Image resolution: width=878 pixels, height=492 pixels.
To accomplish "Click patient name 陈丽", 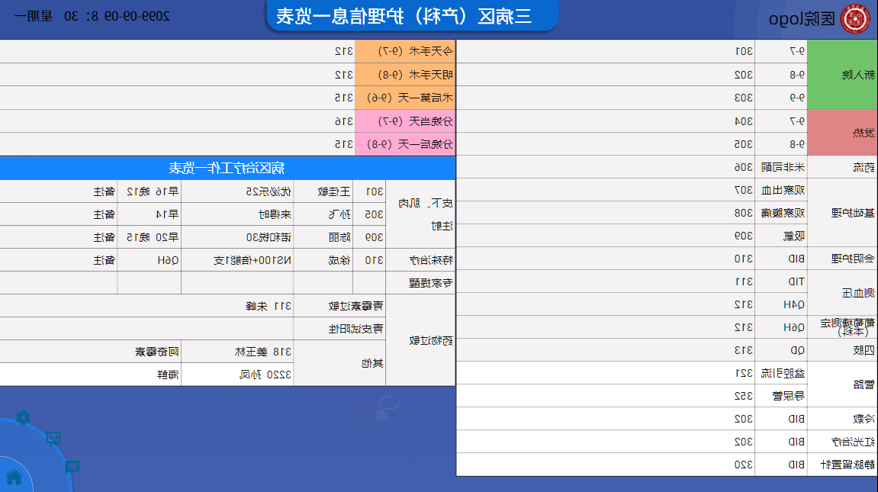I will pyautogui.click(x=340, y=237).
